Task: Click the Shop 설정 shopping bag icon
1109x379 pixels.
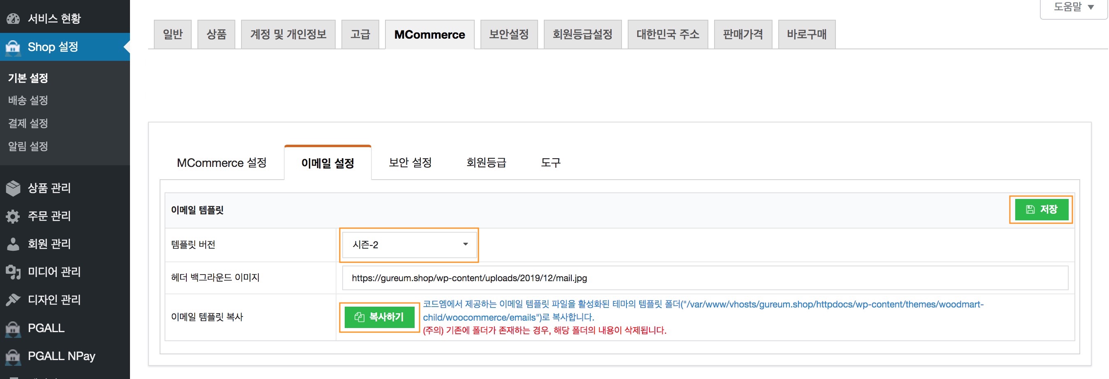Action: [13, 47]
